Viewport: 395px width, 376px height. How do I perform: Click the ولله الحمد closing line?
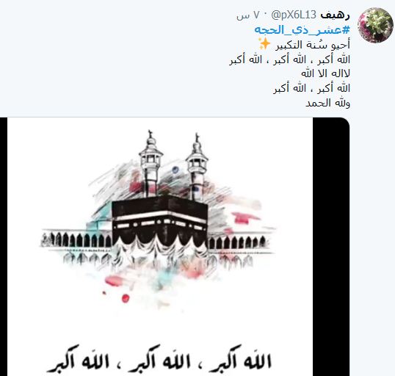click(x=327, y=103)
